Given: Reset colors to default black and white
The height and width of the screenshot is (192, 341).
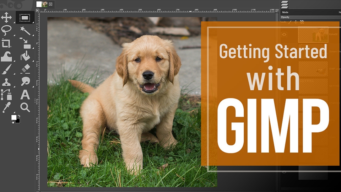Looking at the screenshot, I should [13, 122].
